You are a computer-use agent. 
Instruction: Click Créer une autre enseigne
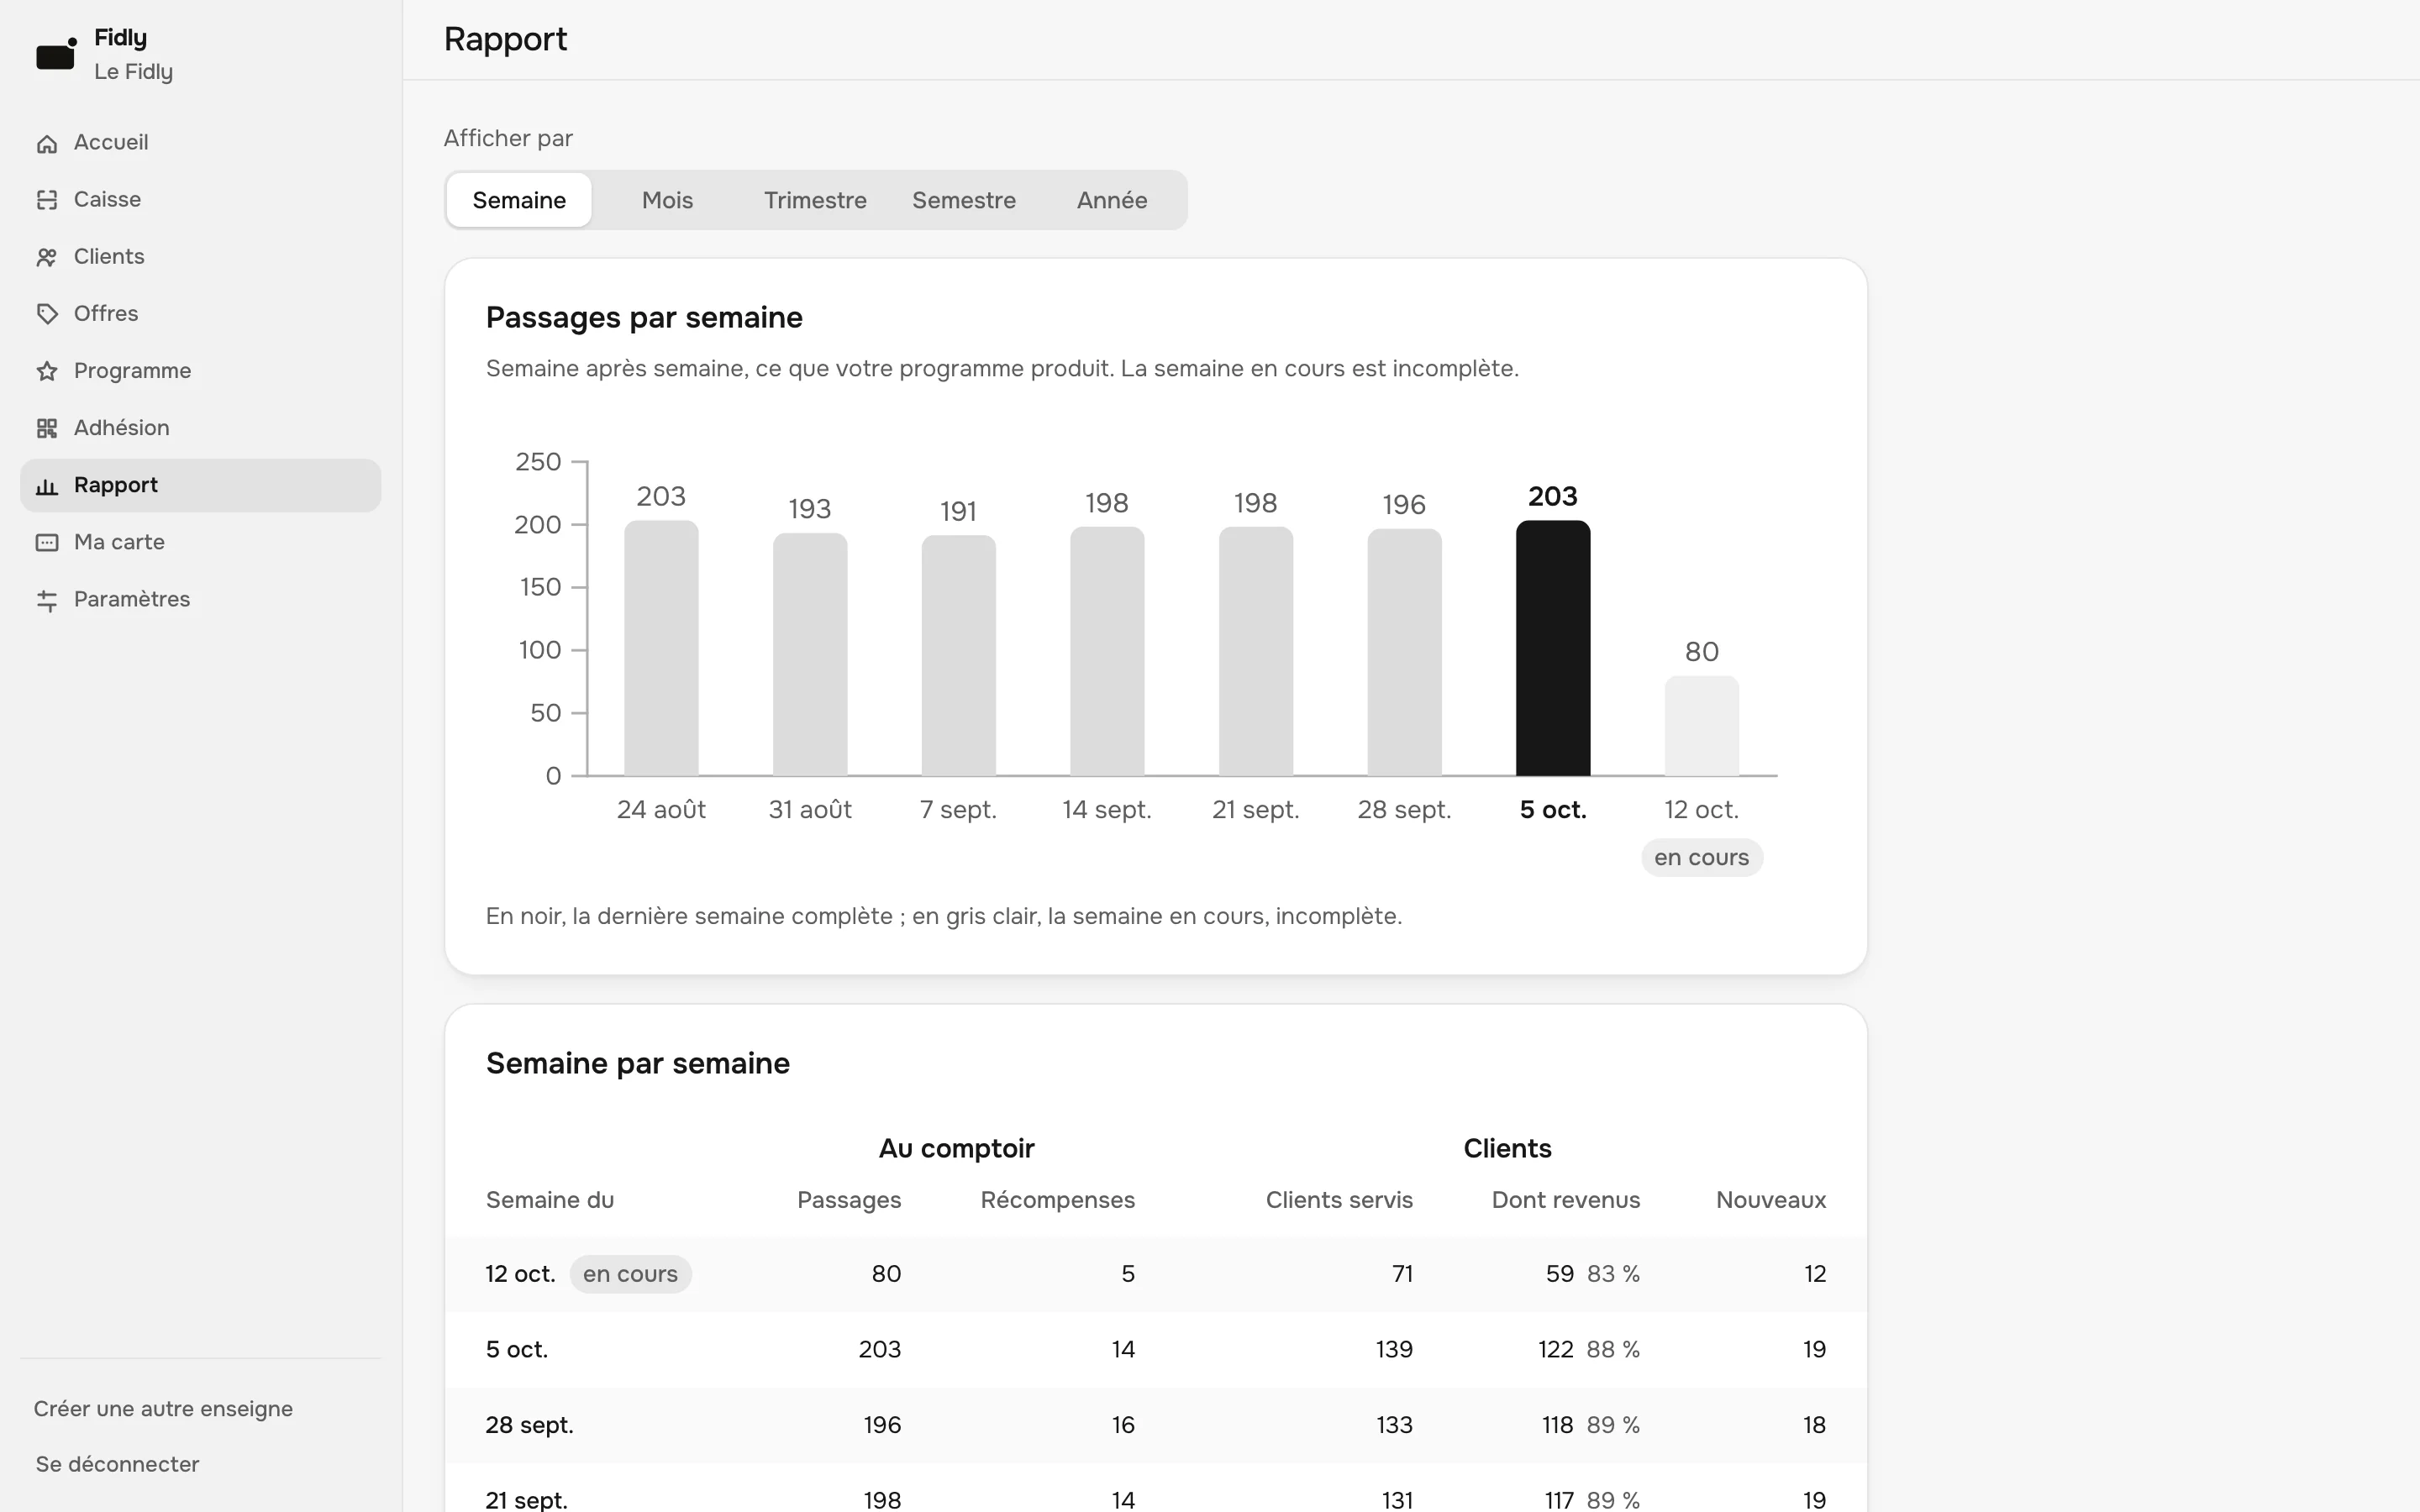click(x=163, y=1409)
